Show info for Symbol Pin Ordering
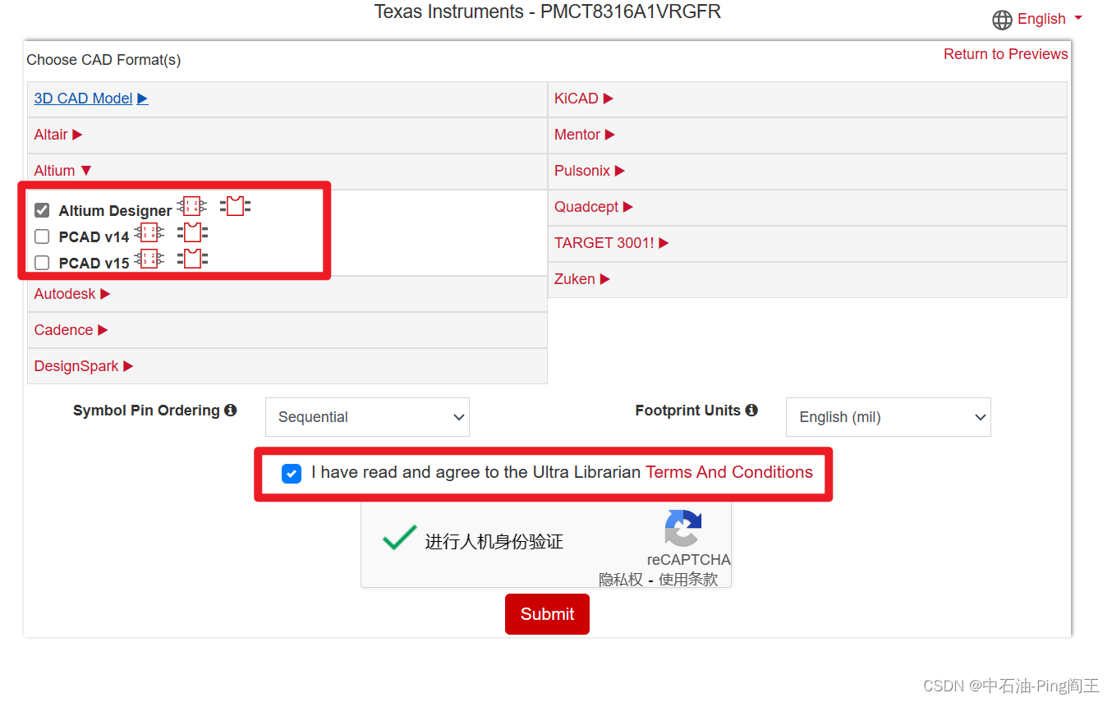The image size is (1112, 702). click(x=231, y=410)
